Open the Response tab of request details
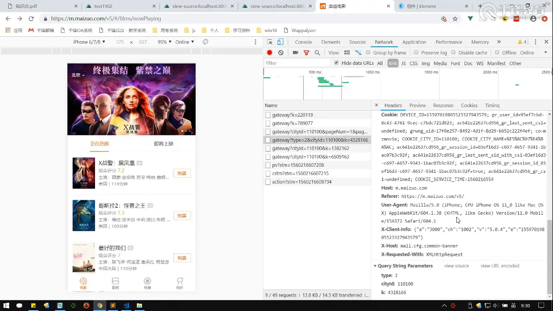553x311 pixels. [x=443, y=105]
